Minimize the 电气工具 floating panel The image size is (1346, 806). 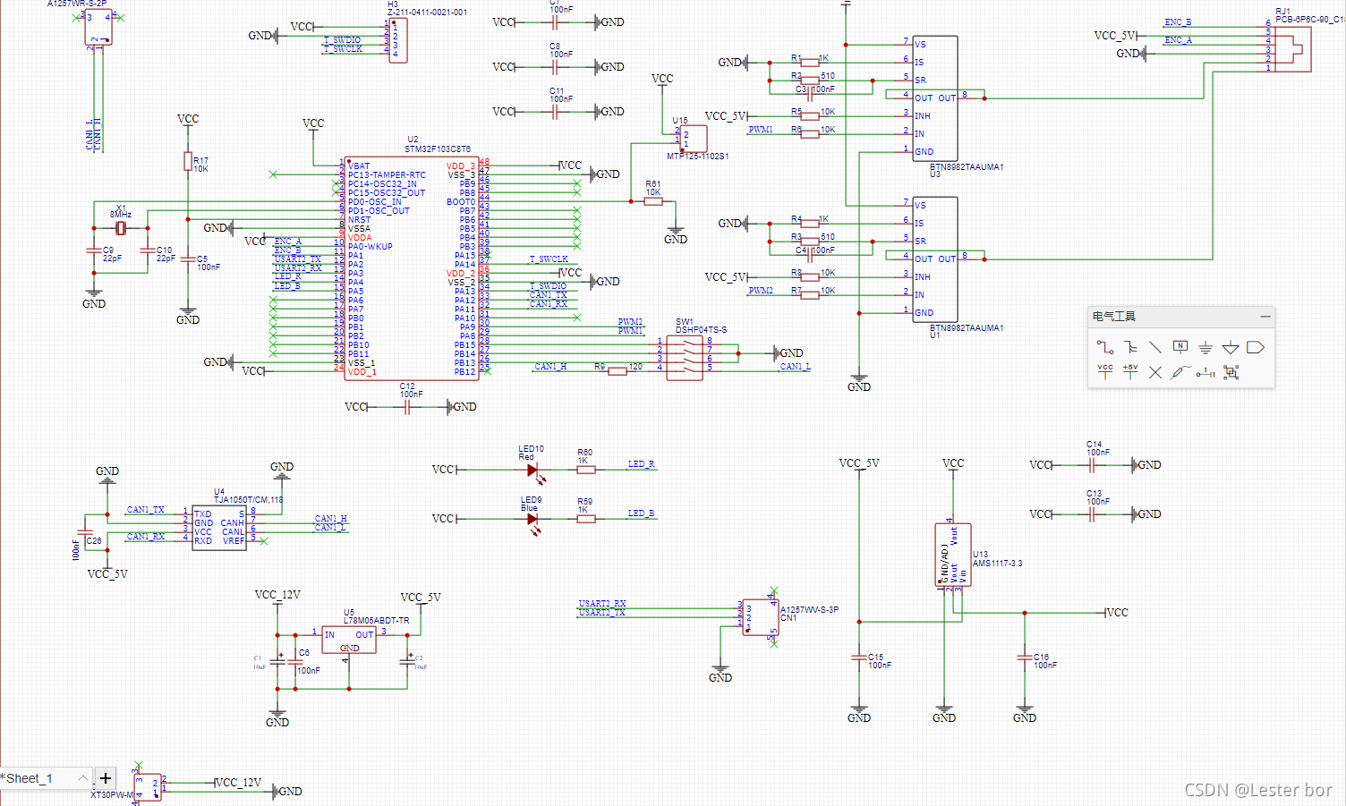(1265, 316)
